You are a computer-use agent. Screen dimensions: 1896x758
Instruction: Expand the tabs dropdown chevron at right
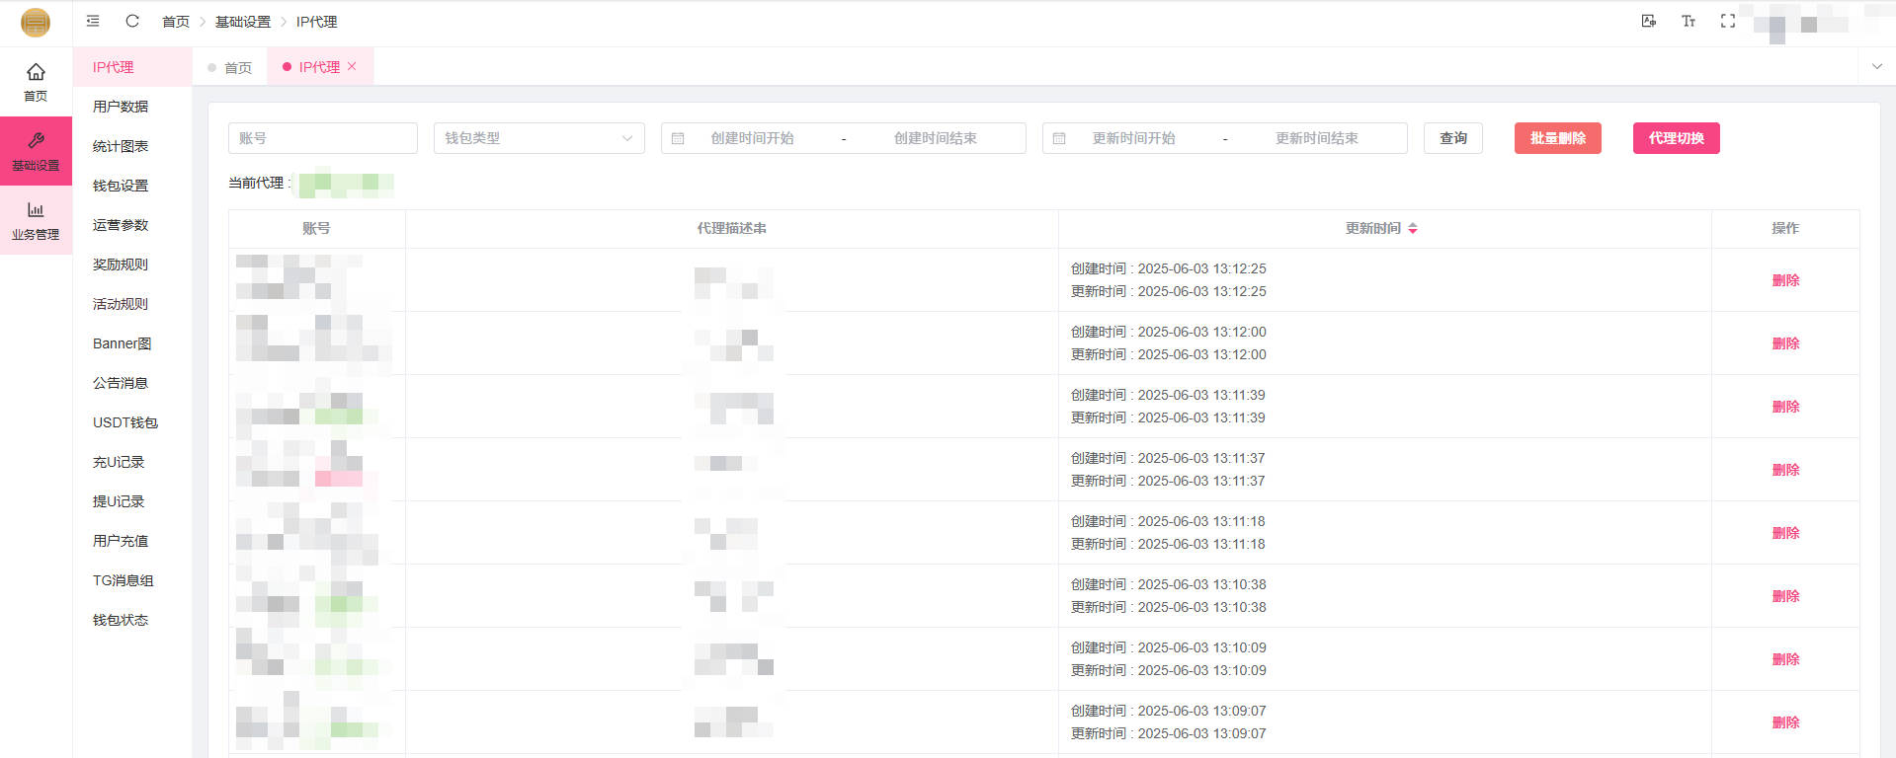1876,66
